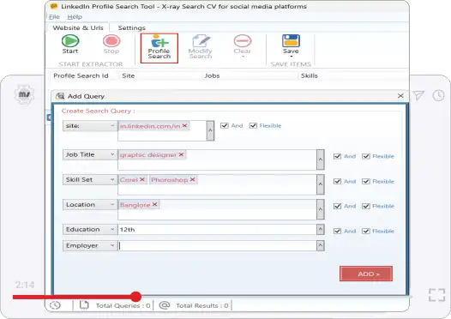Click the Save dropdown arrow
The image size is (451, 319).
[291, 57]
